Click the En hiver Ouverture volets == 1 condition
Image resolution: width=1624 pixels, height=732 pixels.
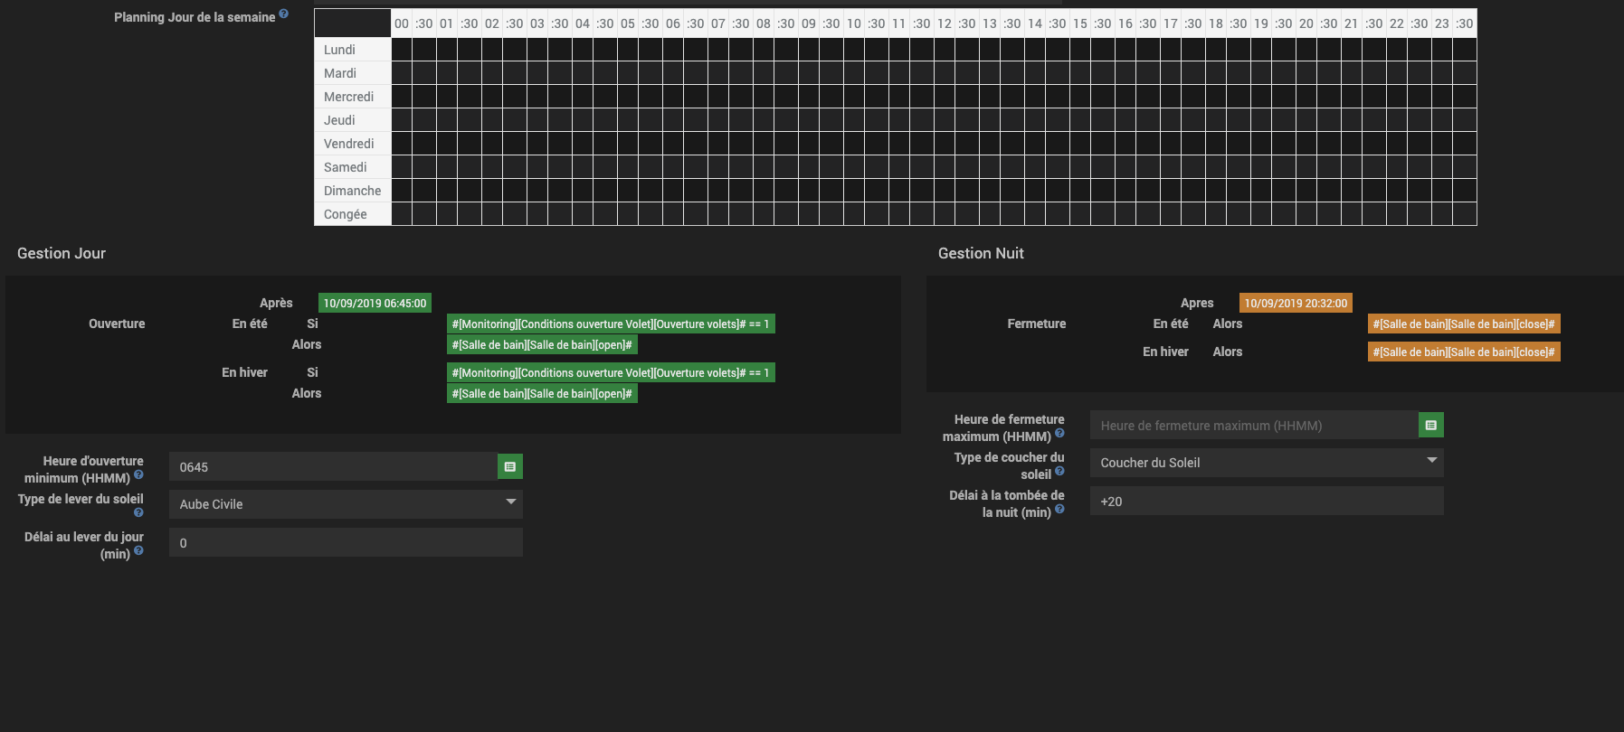coord(611,372)
